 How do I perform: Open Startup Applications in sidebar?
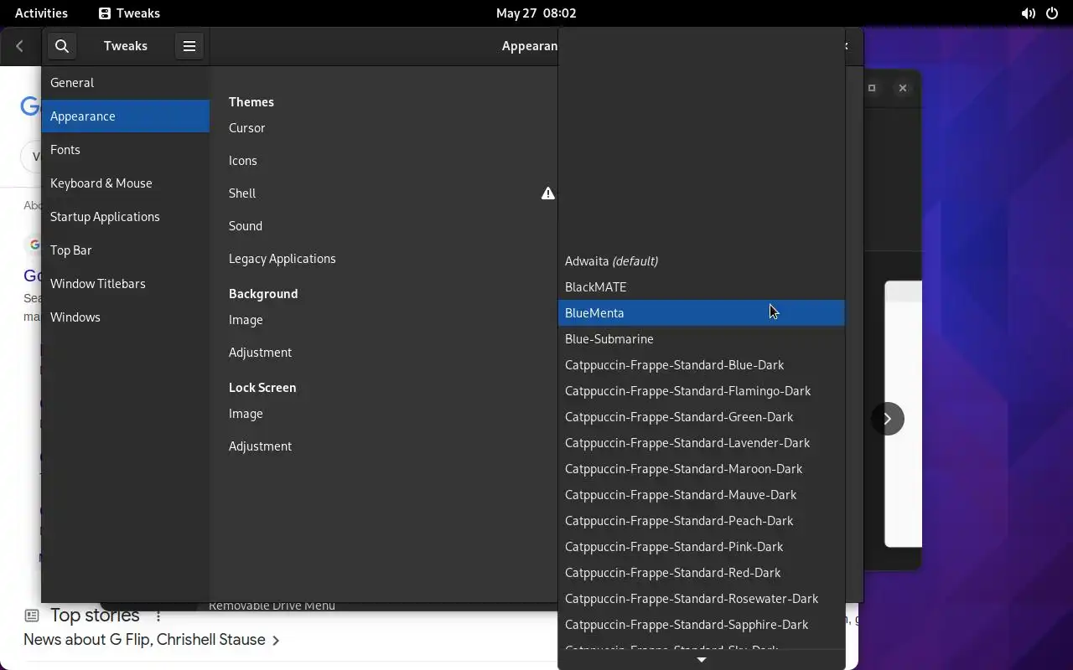point(105,217)
